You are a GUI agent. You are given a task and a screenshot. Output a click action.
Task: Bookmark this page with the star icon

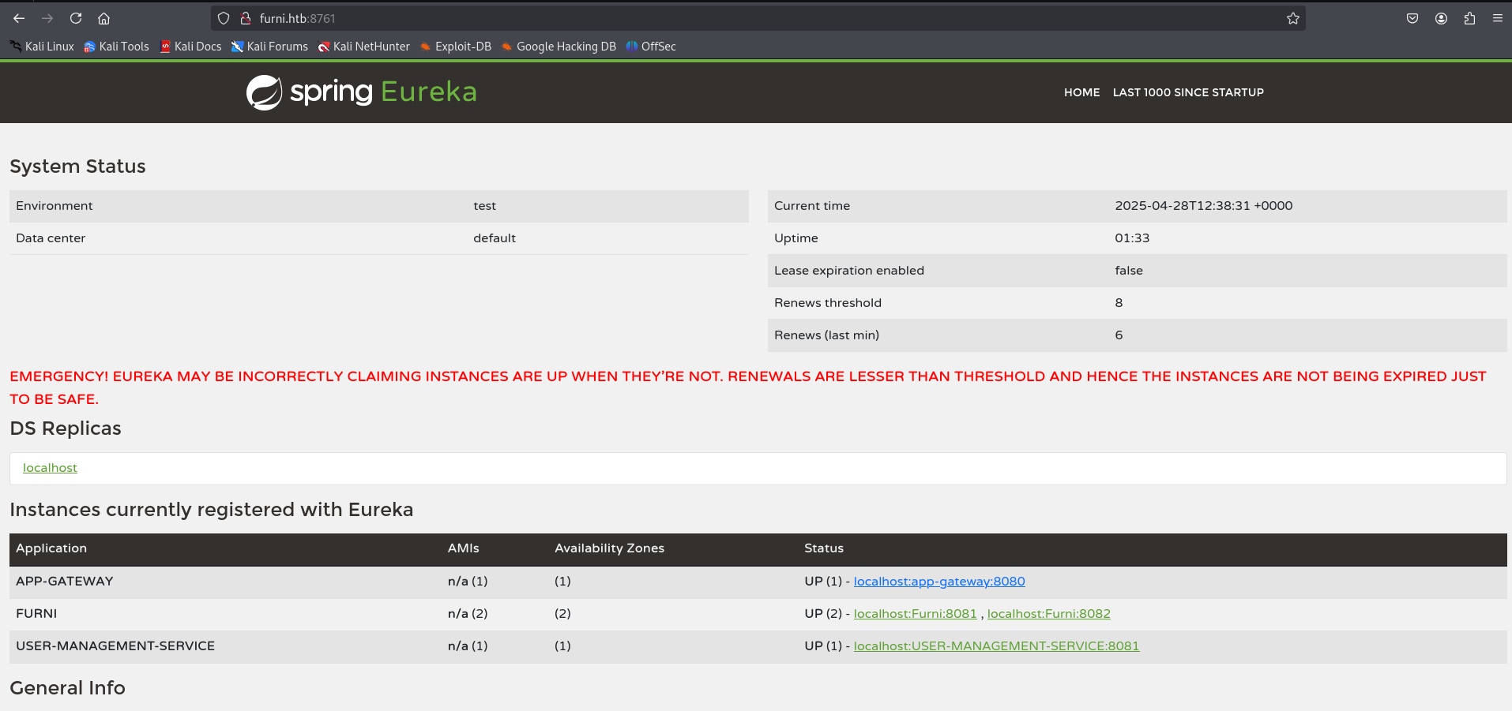[1292, 18]
